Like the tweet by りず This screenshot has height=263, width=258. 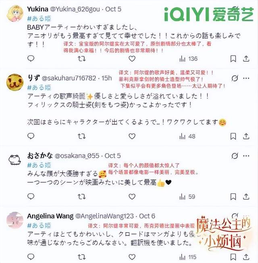click(x=132, y=136)
